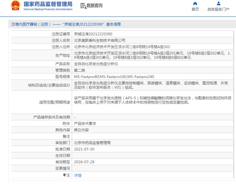Click the 首页 house icon
This screenshot has height=184, width=236.
coord(195,4)
